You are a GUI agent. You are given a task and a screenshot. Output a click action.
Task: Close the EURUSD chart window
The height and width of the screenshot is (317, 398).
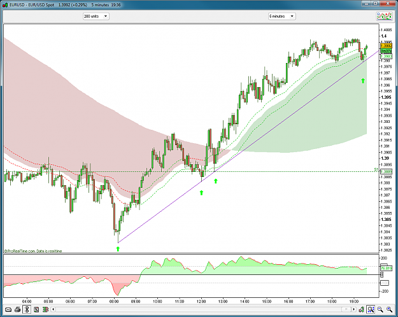tap(388, 4)
